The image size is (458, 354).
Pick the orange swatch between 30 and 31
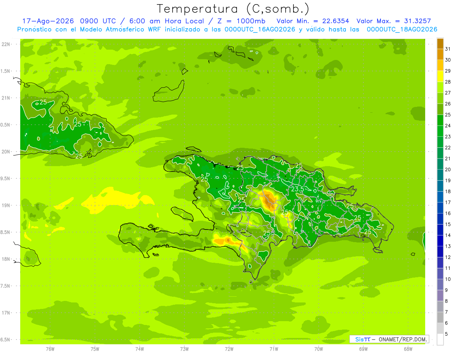[440, 54]
